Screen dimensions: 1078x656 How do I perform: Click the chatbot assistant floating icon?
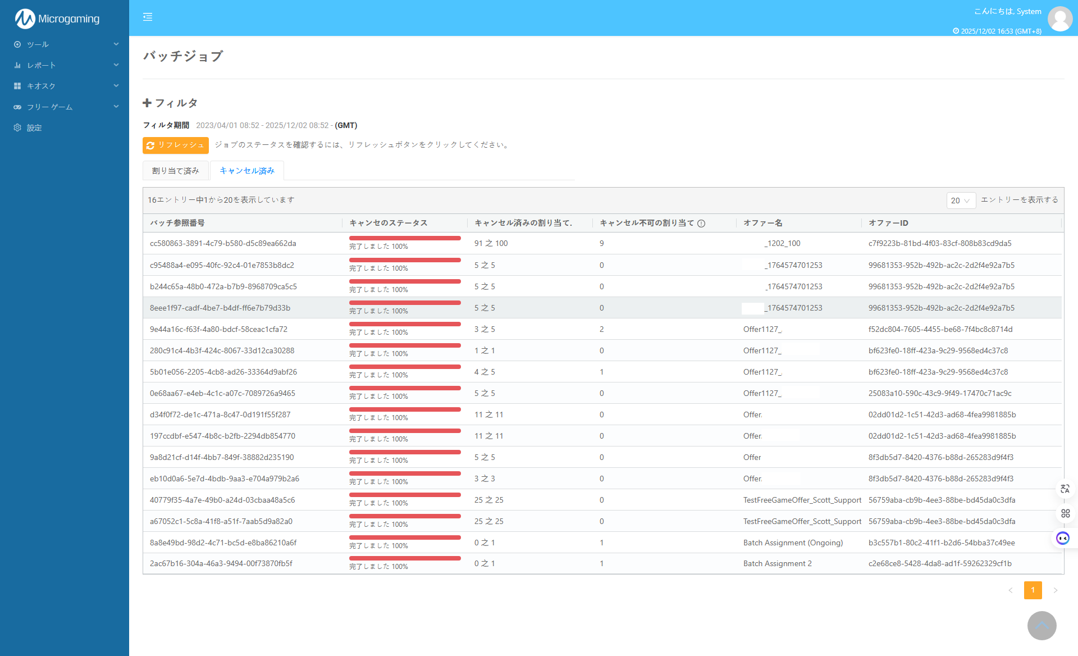point(1063,538)
